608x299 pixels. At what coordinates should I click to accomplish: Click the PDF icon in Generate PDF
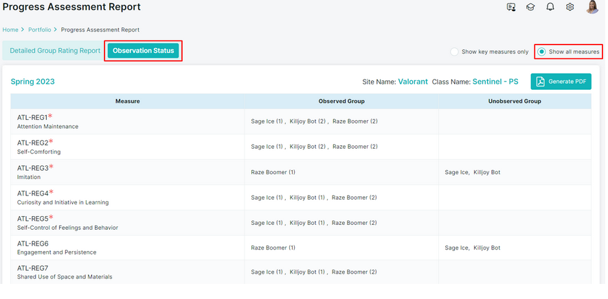pos(541,82)
